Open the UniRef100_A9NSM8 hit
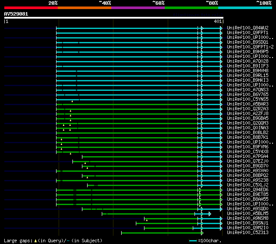 click(x=248, y=218)
